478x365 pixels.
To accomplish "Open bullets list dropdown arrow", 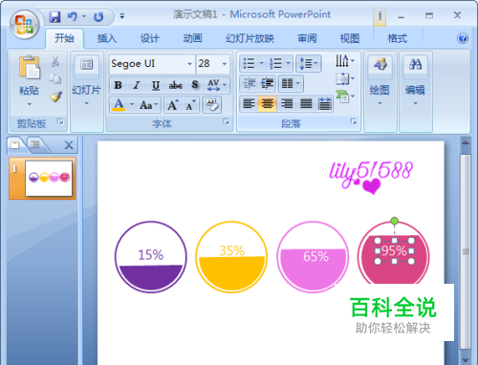I will [262, 63].
